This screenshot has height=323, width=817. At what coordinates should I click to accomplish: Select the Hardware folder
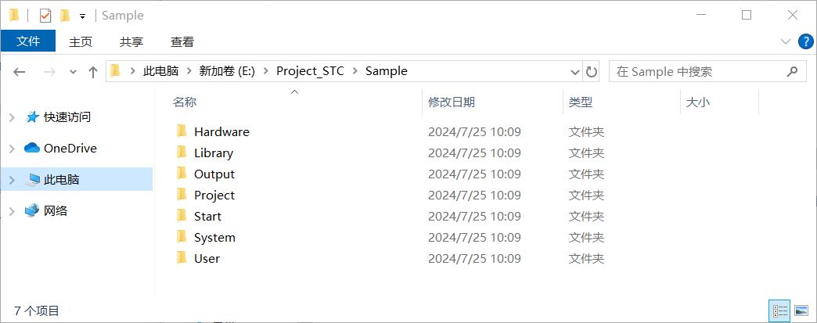click(221, 132)
